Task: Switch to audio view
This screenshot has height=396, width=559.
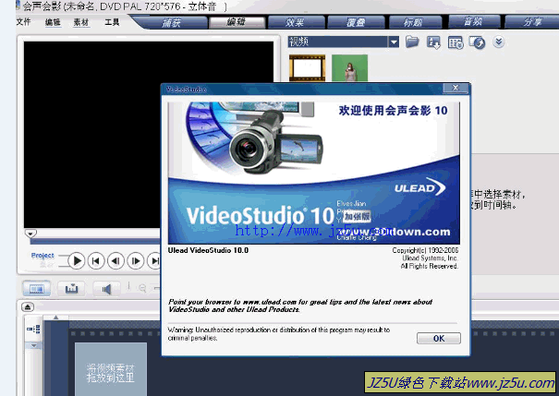Action: (106, 288)
